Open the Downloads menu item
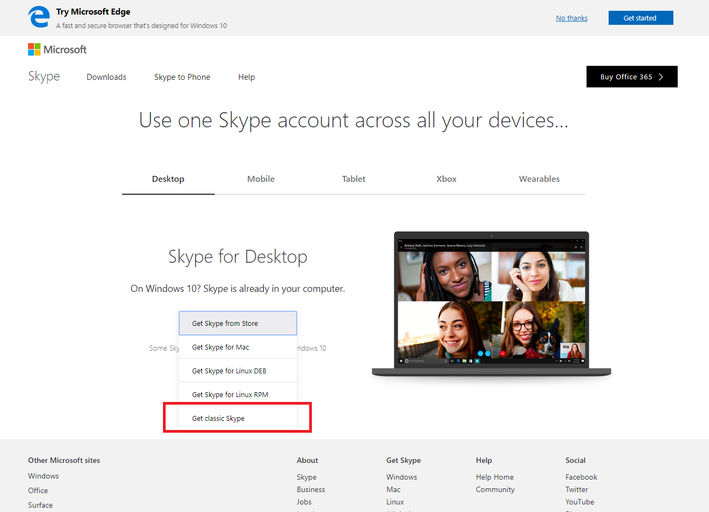 [x=106, y=77]
